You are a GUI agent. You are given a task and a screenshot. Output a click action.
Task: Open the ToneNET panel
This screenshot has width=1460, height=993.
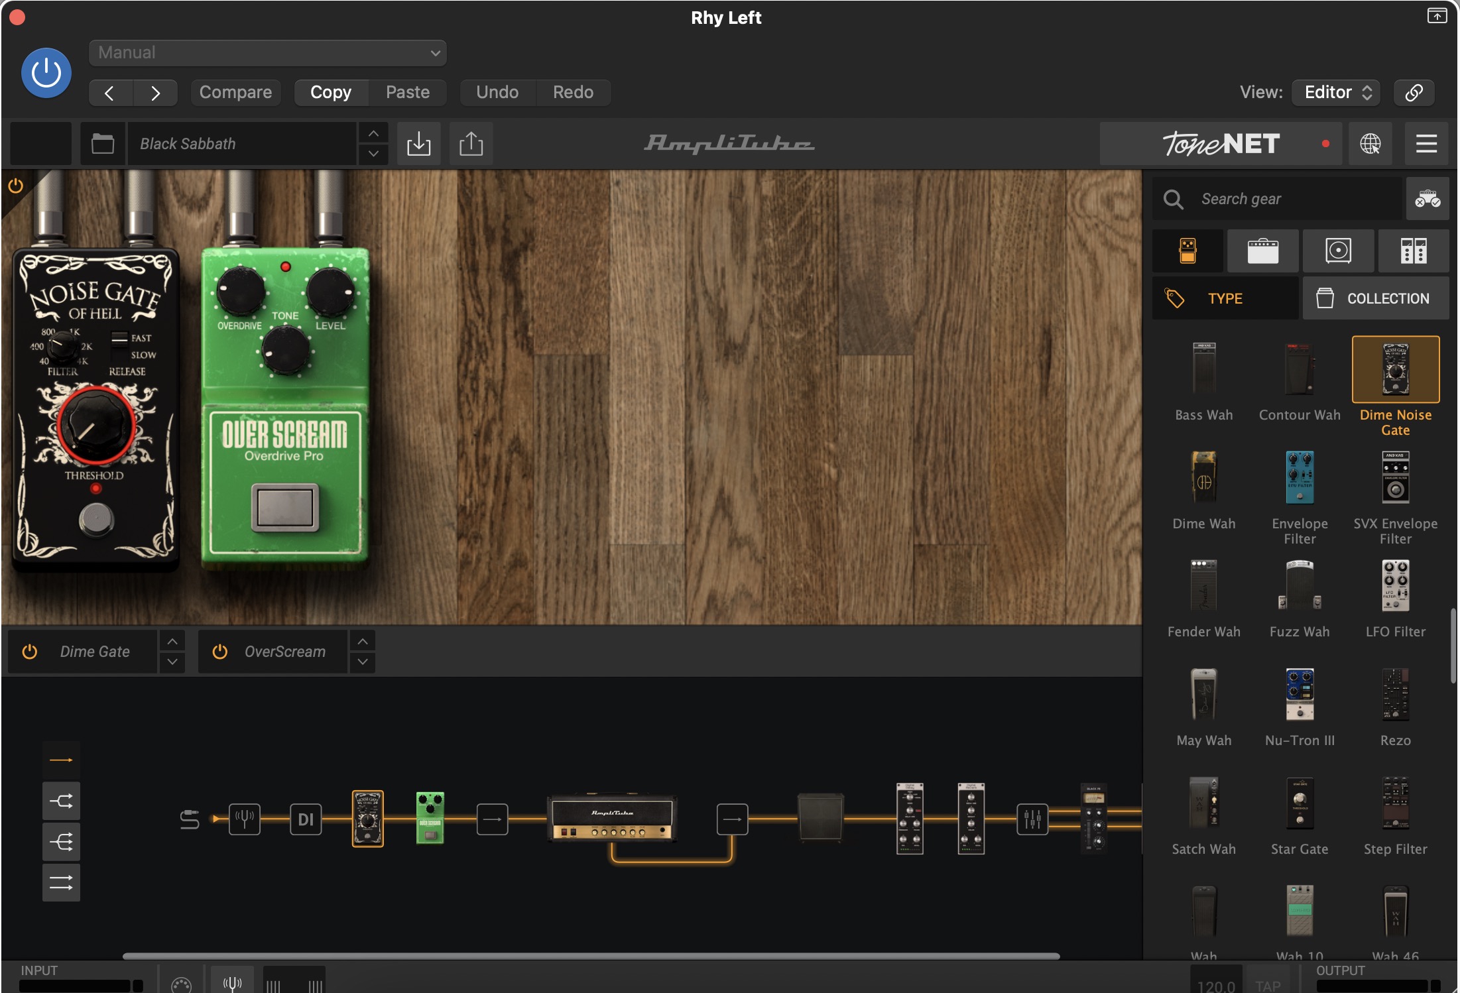click(x=1221, y=144)
